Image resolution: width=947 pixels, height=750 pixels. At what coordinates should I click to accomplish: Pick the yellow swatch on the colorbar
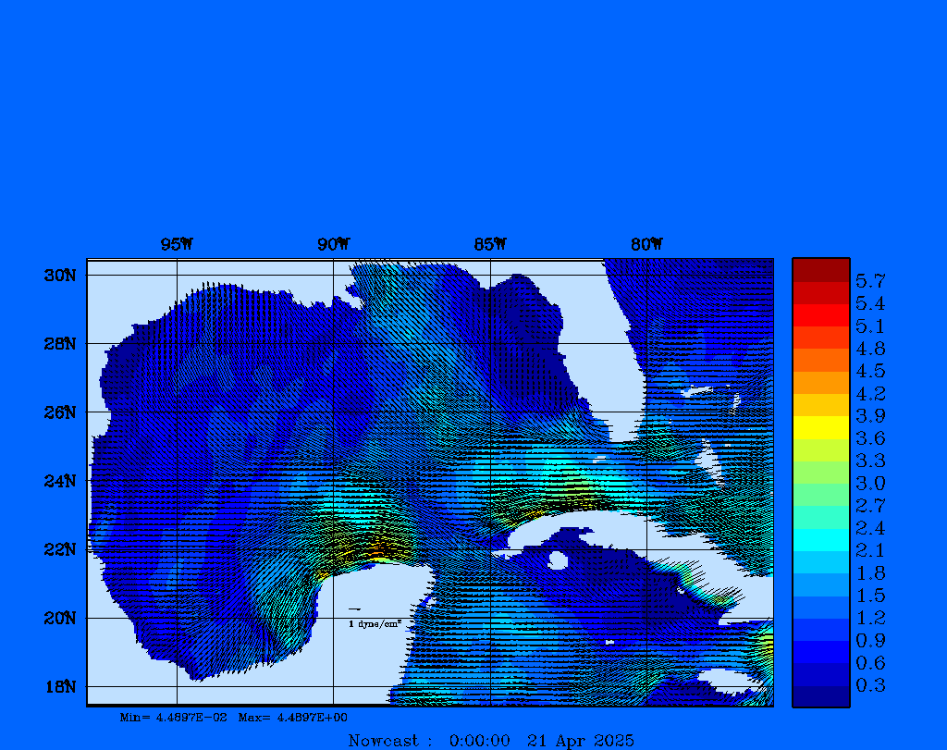tap(820, 427)
